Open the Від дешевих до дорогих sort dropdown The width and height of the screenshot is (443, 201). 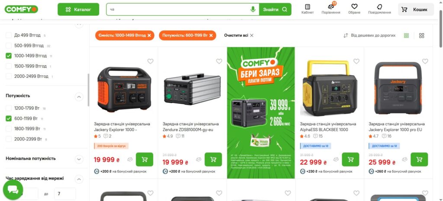(x=369, y=35)
